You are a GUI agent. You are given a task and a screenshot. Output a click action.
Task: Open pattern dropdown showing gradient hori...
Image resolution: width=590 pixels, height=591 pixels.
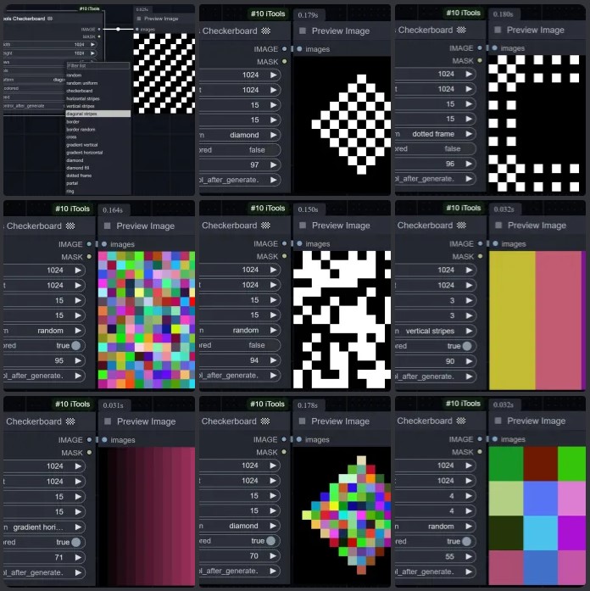point(44,527)
